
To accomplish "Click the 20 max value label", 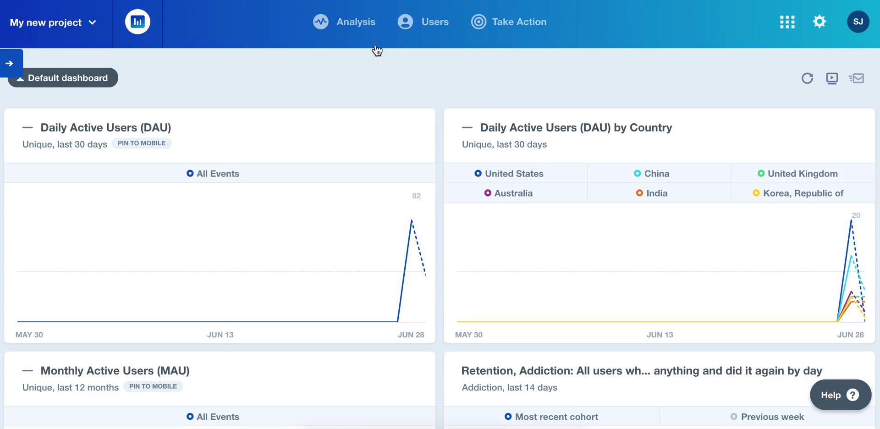I will click(x=856, y=215).
